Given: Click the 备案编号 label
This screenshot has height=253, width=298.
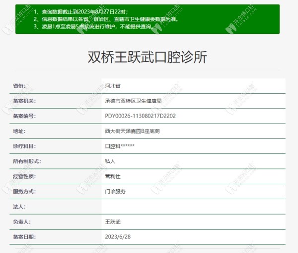Looking at the screenshot, I should click(24, 116).
